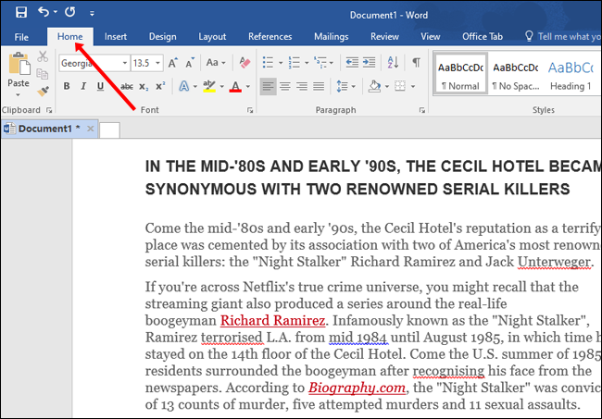Open the 13.5 font size dropdown
The image size is (602, 419).
[x=157, y=63]
